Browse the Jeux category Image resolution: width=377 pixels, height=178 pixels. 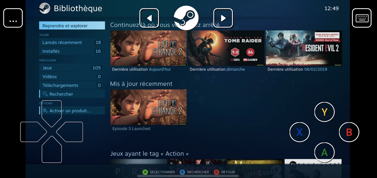(72, 68)
